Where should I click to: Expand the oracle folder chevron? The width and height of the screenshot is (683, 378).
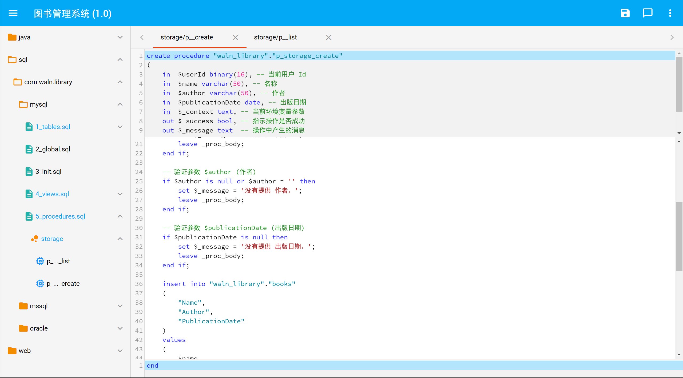(x=120, y=328)
